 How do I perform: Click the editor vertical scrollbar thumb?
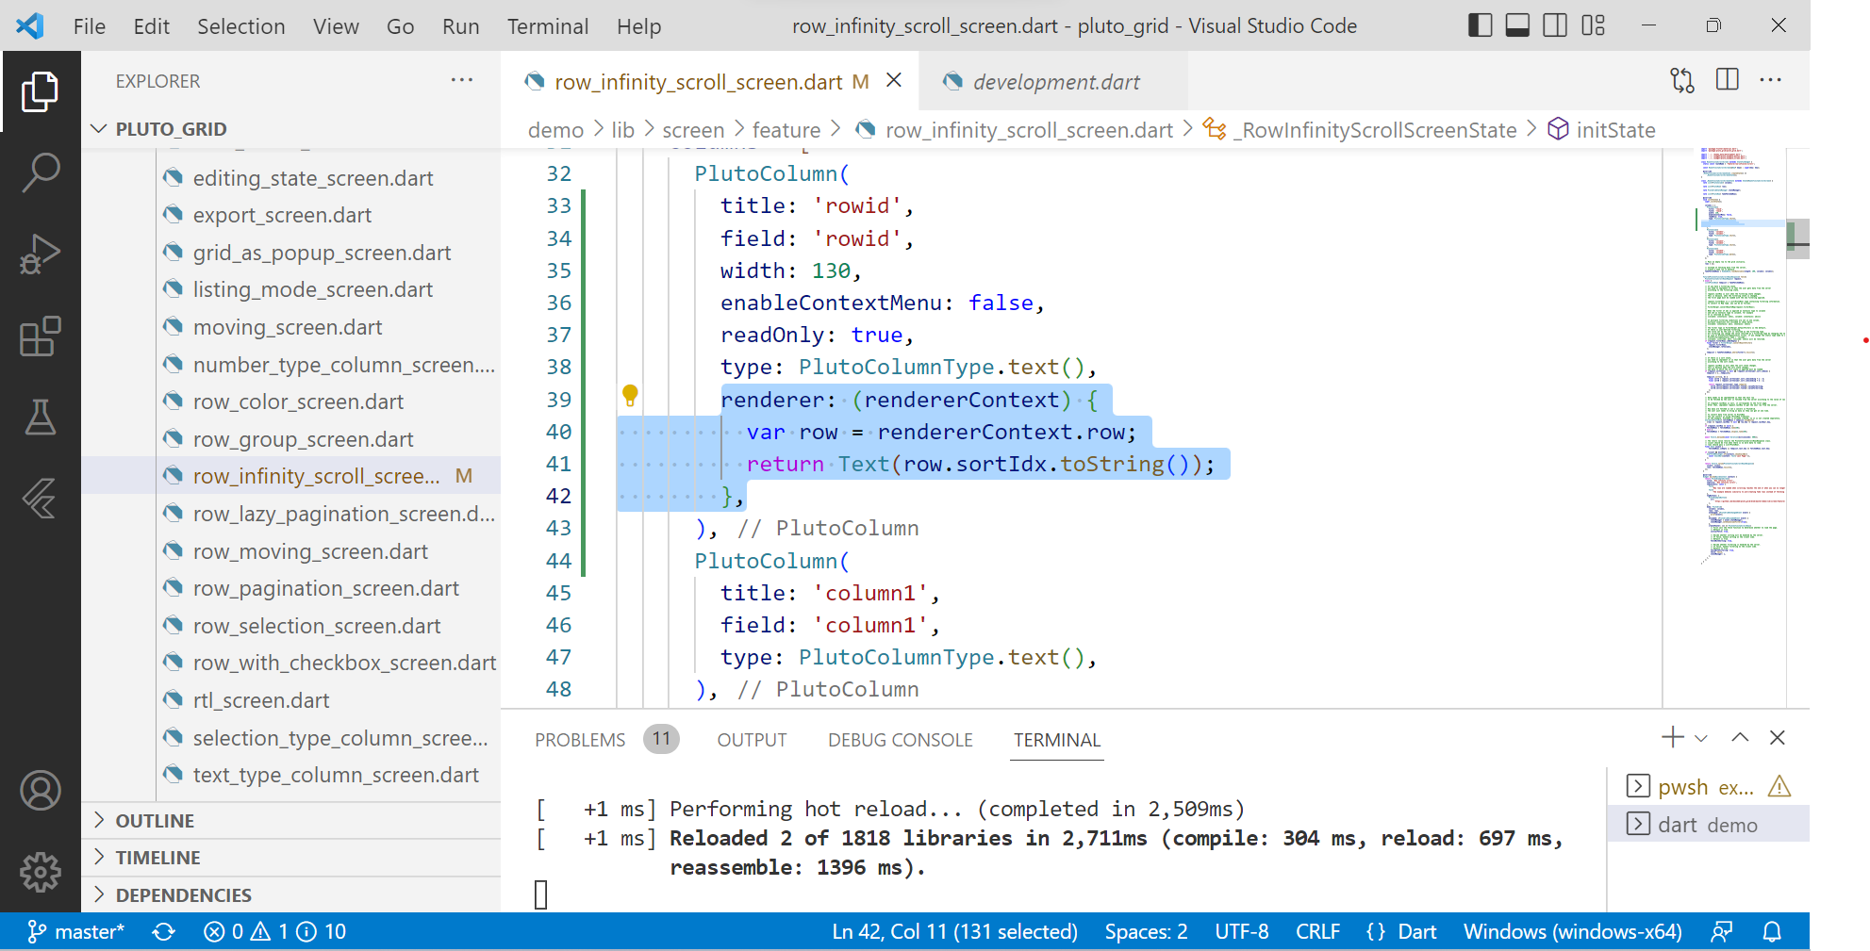tap(1797, 238)
